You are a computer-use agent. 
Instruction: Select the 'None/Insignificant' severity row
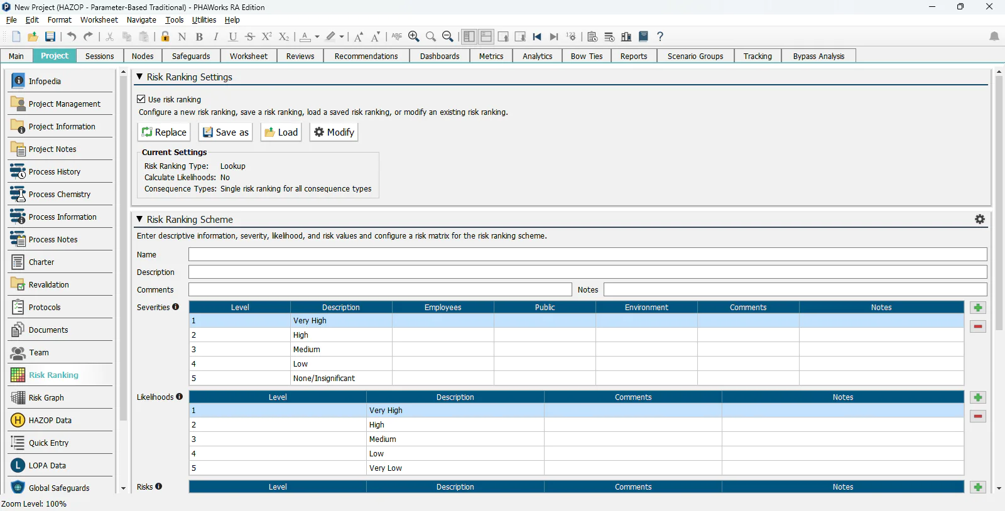(577, 379)
